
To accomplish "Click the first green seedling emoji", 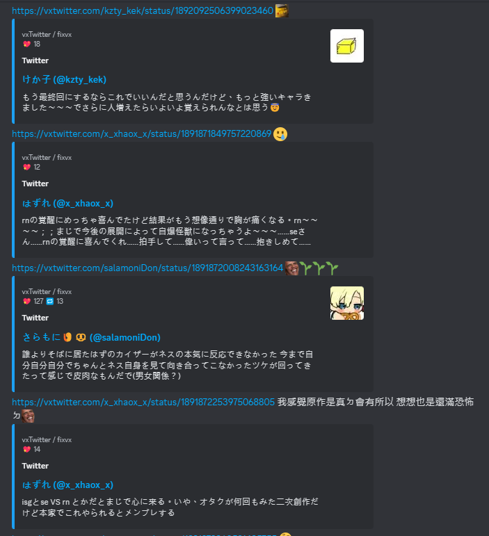I will [305, 268].
